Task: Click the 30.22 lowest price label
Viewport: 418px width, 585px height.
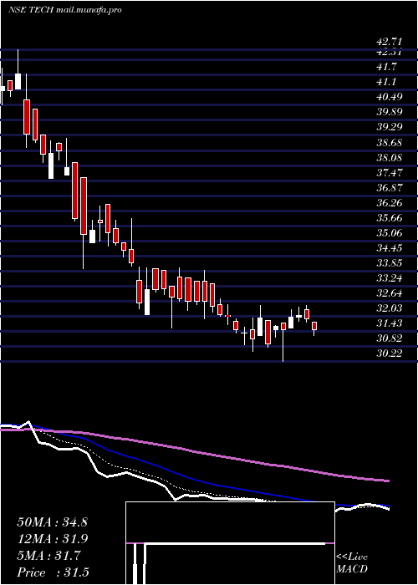Action: pos(390,354)
